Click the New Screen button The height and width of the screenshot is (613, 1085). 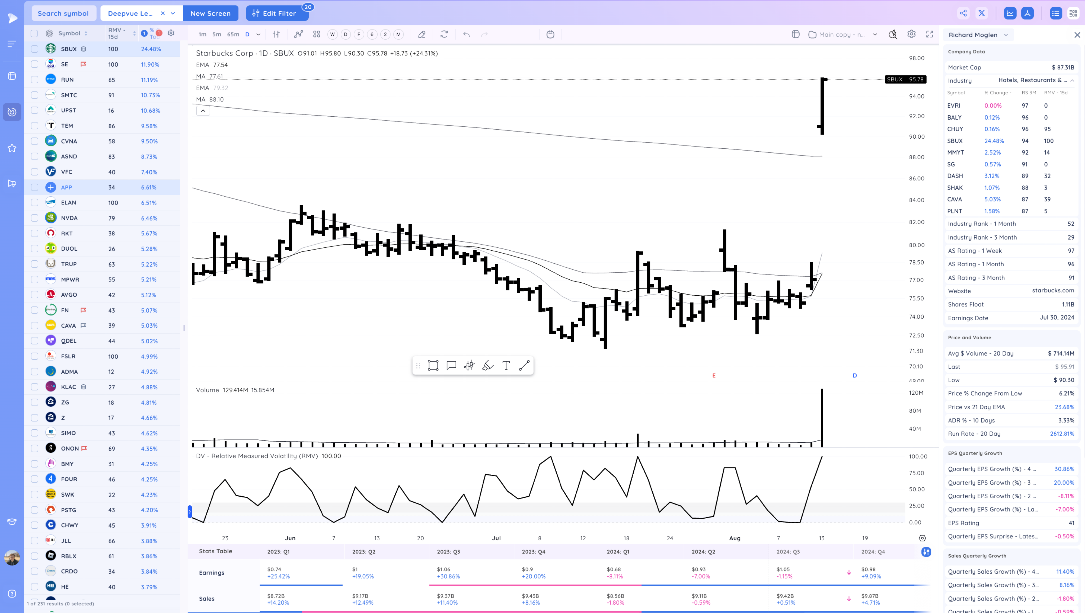(x=210, y=14)
